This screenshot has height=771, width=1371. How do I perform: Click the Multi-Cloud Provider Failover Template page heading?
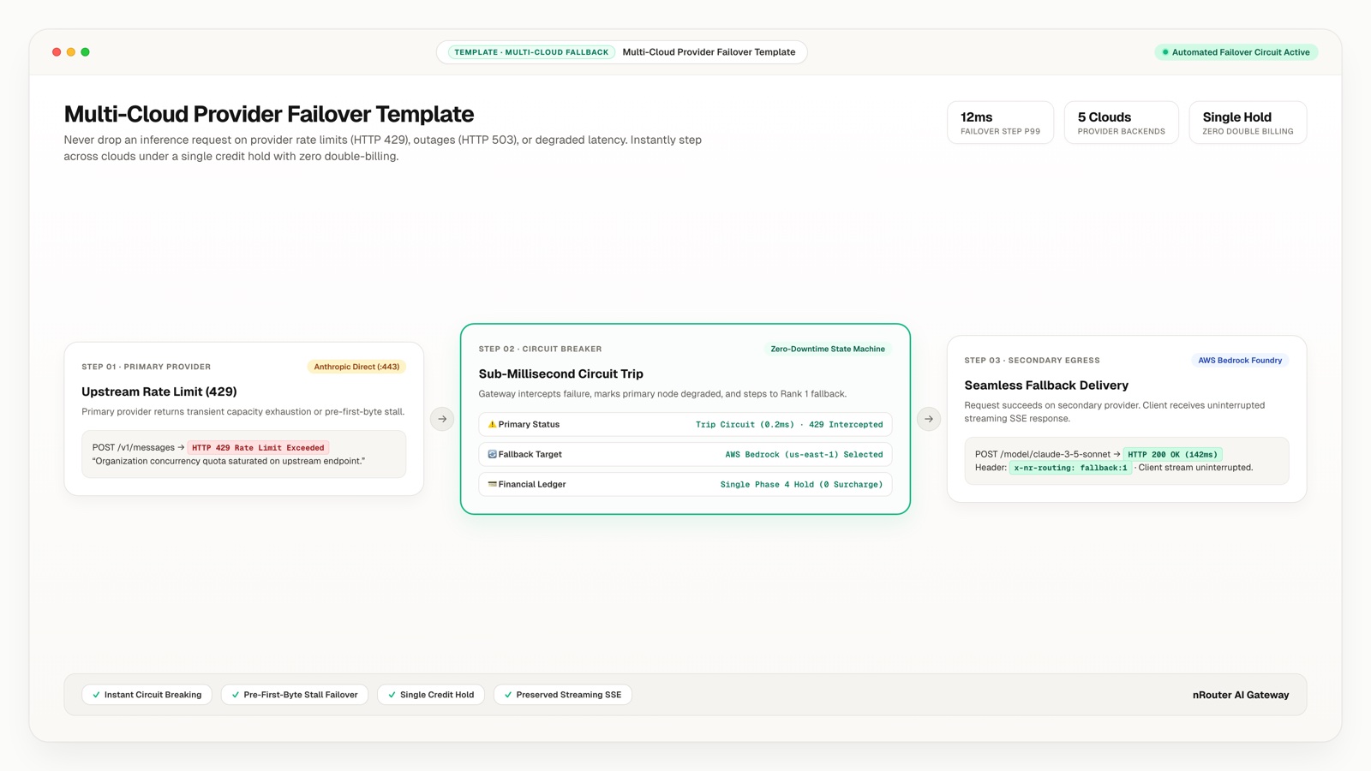pos(269,114)
